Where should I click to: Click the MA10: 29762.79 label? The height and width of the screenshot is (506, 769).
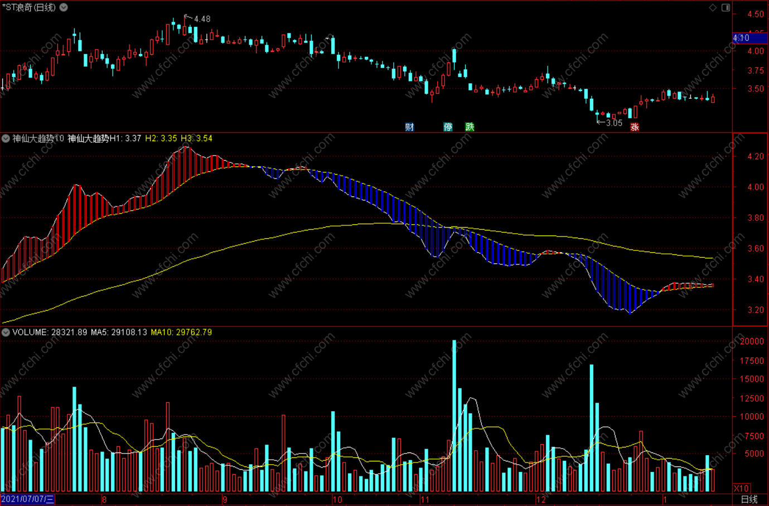pyautogui.click(x=181, y=332)
